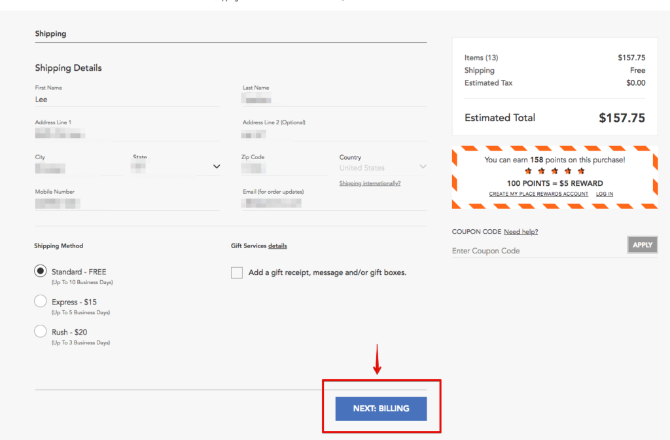The image size is (670, 440).
Task: Open the Gift Services details link
Action: [x=277, y=246]
